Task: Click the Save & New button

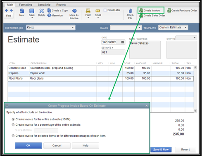Action: pos(161,150)
